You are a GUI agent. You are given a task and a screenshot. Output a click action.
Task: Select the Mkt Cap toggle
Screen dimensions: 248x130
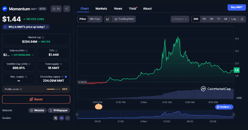point(95,19)
